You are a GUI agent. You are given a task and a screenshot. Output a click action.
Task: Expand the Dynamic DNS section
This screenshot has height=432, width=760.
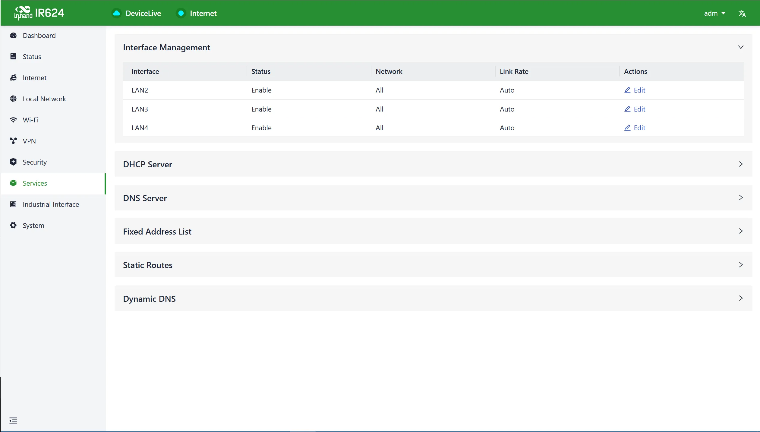(741, 298)
